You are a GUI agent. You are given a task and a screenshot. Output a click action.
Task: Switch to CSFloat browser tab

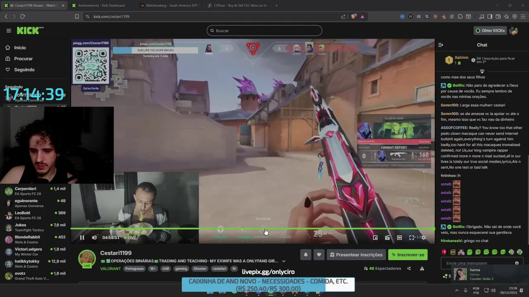tap(238, 5)
